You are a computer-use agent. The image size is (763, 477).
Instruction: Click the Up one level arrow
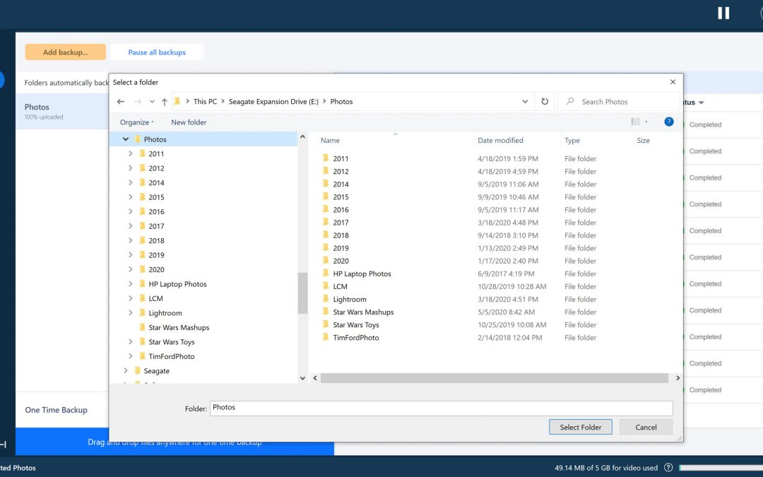click(165, 102)
